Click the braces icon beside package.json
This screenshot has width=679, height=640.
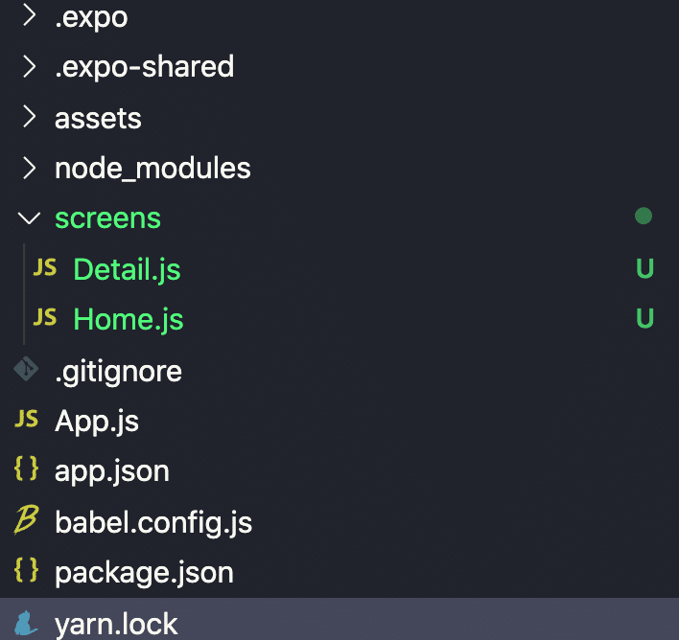[27, 571]
